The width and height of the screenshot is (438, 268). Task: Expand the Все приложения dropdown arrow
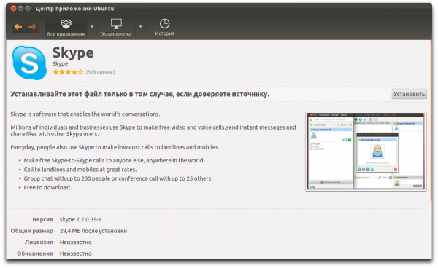pyautogui.click(x=92, y=27)
